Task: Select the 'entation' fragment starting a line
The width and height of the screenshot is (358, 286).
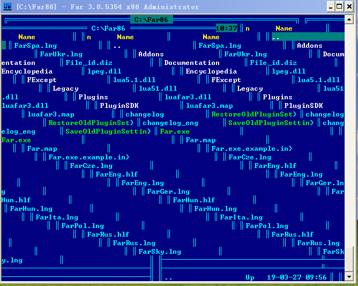Action: [18, 63]
